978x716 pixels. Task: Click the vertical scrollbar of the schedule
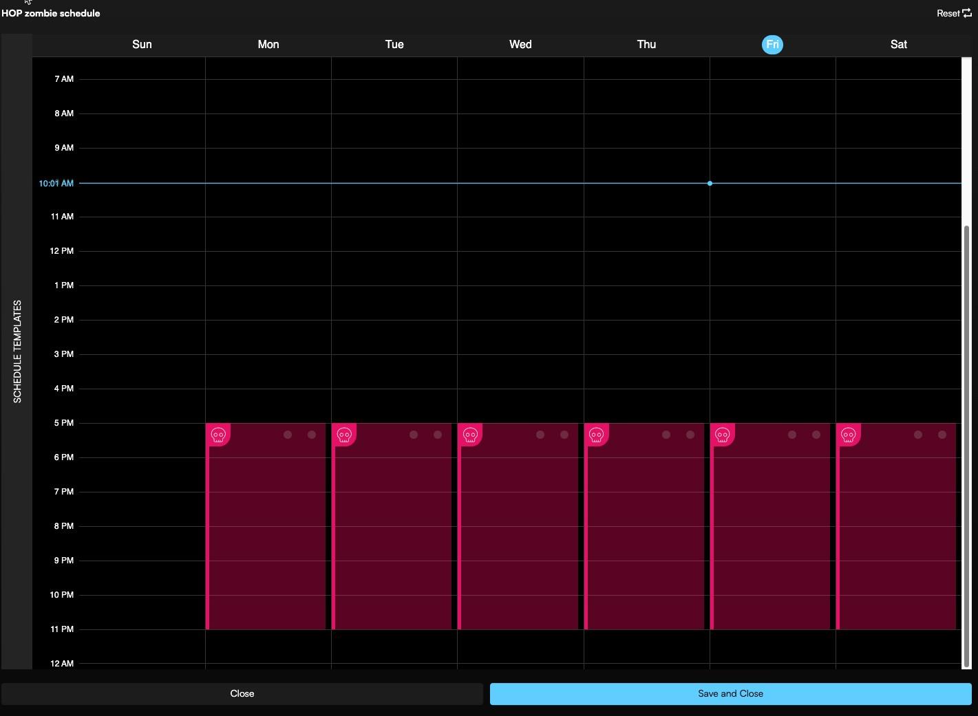[966, 446]
